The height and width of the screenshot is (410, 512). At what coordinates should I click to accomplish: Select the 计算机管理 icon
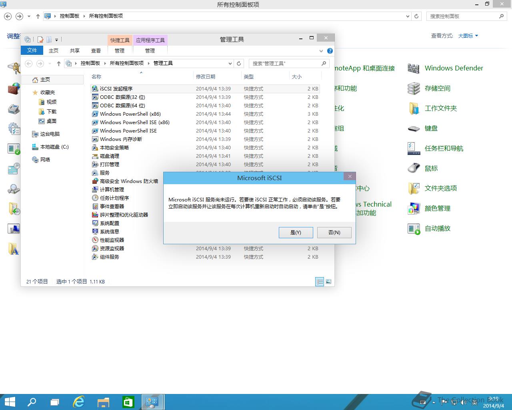[x=95, y=189]
